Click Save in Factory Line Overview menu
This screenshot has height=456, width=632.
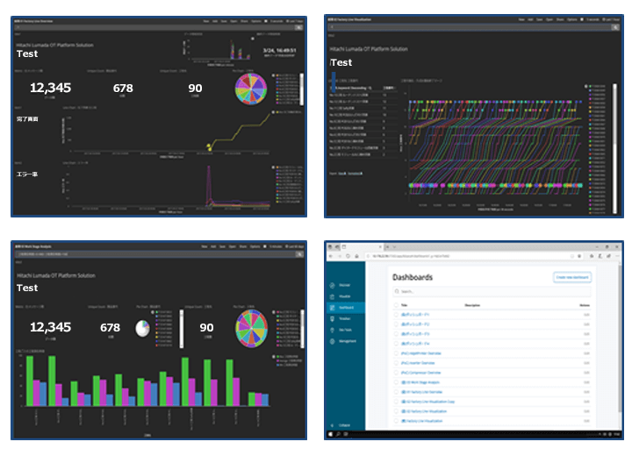point(224,21)
